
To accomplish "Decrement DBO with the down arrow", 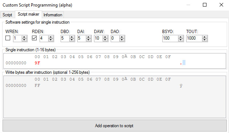I will coord(72,40).
